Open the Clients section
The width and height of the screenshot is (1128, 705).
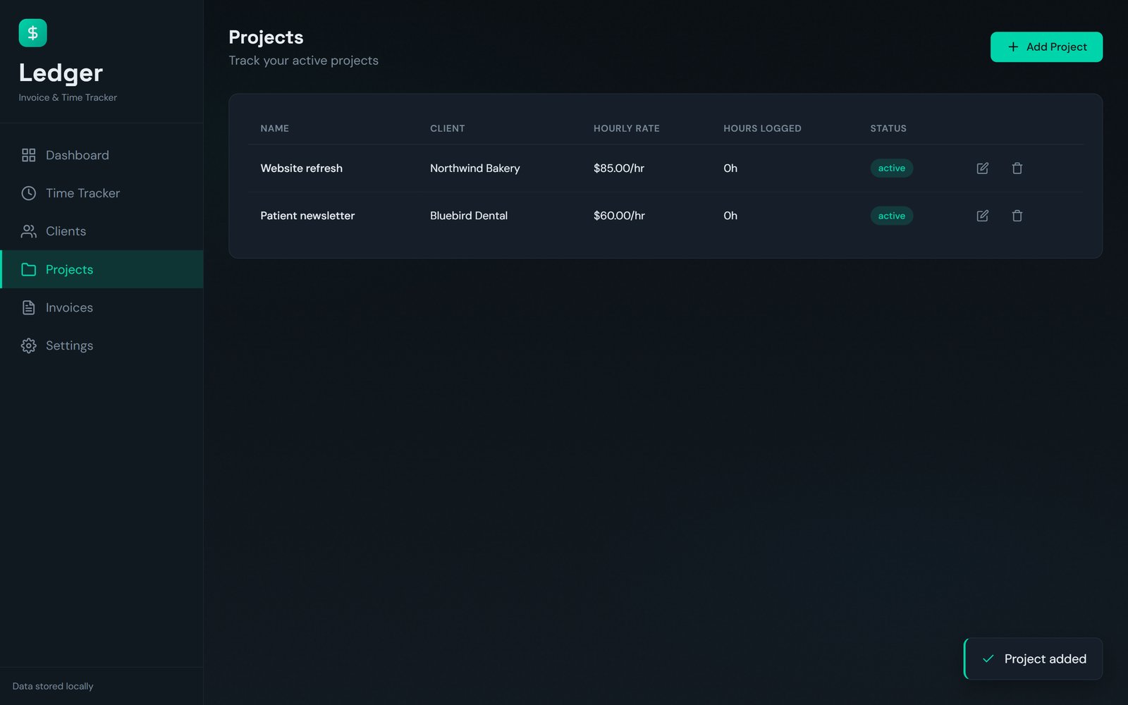tap(102, 231)
